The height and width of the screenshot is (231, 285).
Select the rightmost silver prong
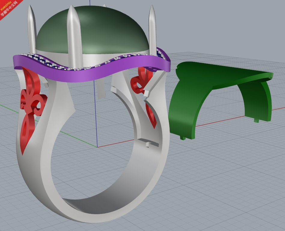(x=153, y=30)
